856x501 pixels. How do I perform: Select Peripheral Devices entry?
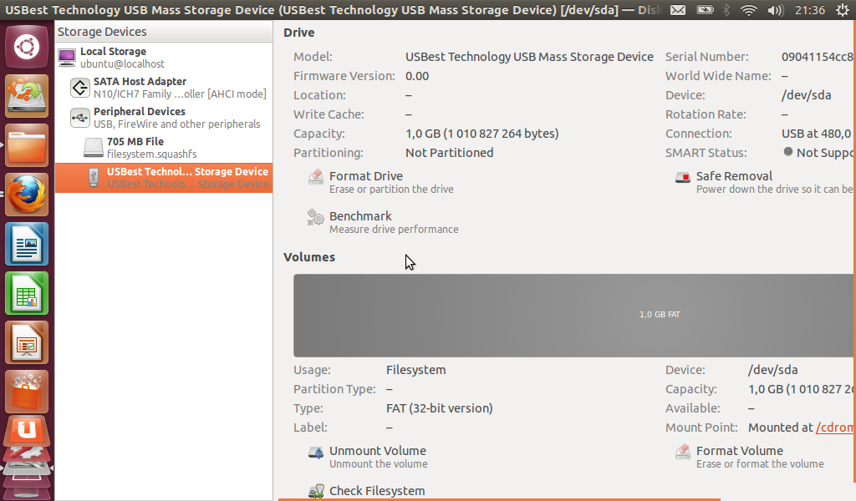[x=140, y=118]
